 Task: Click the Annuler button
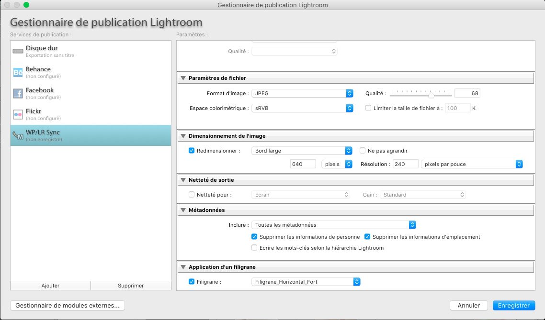pyautogui.click(x=468, y=305)
